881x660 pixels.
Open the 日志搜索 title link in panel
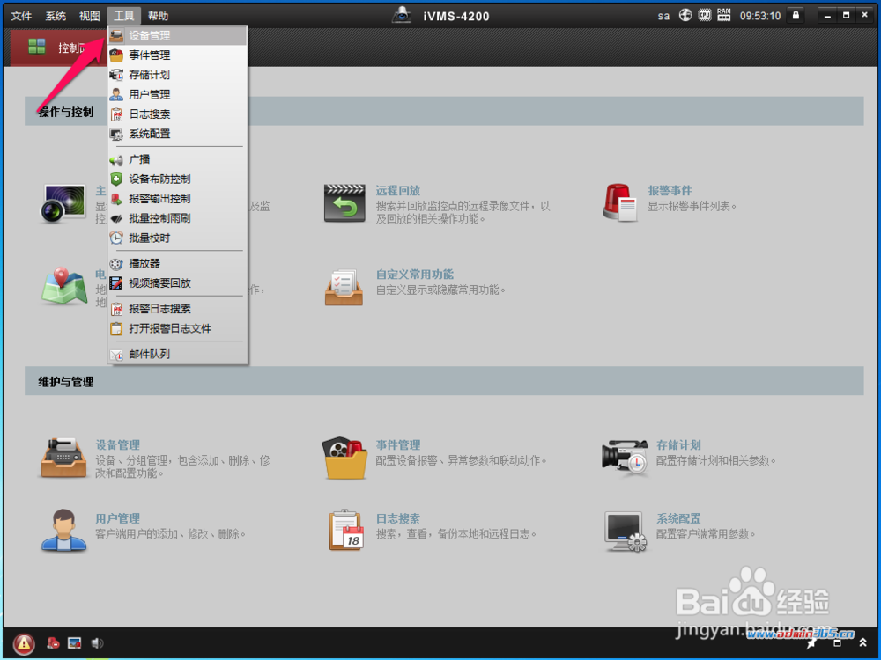tap(398, 518)
